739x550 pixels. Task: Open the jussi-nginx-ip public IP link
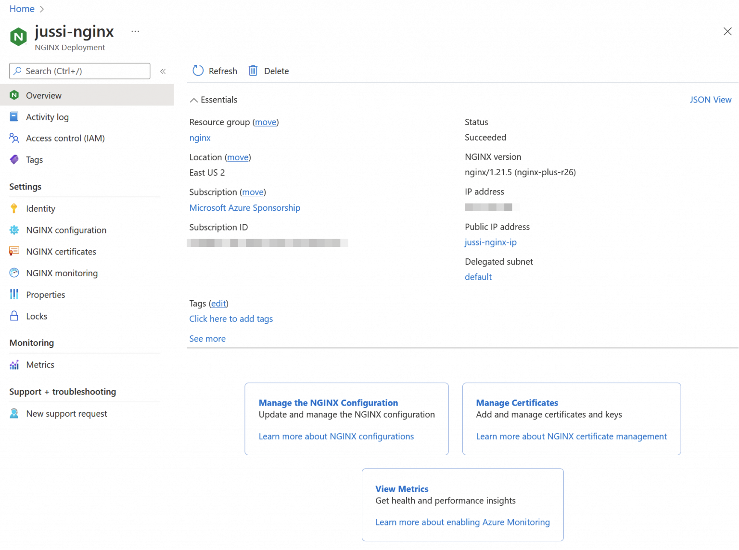pyautogui.click(x=491, y=242)
